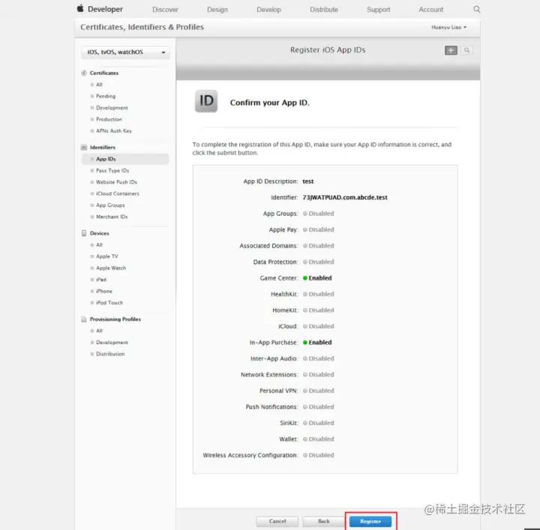This screenshot has width=540, height=530.
Task: Click the Devices section icon in sidebar
Action: pyautogui.click(x=84, y=233)
